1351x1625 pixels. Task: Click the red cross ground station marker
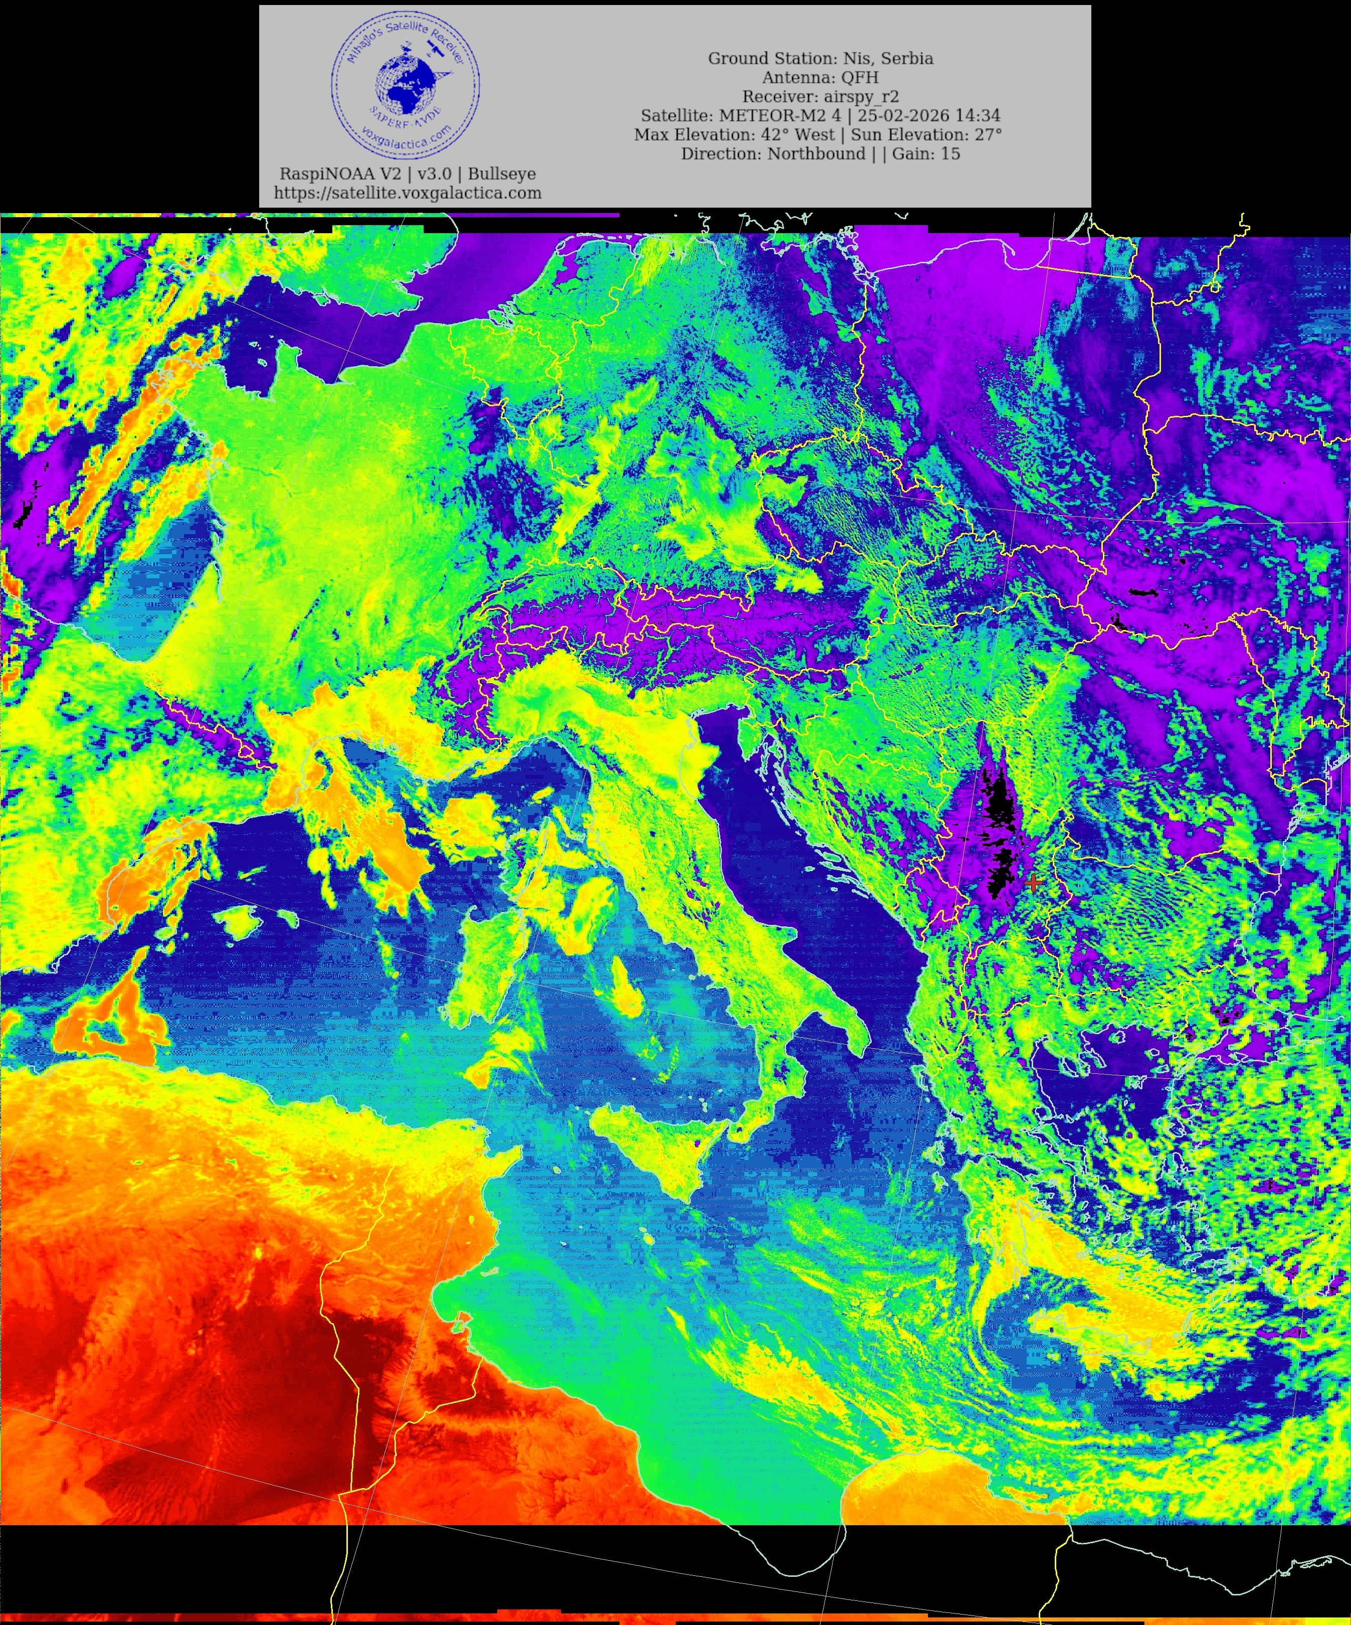point(1033,882)
